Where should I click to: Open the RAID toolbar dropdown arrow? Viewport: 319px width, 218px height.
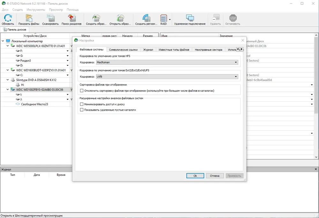(x=170, y=20)
